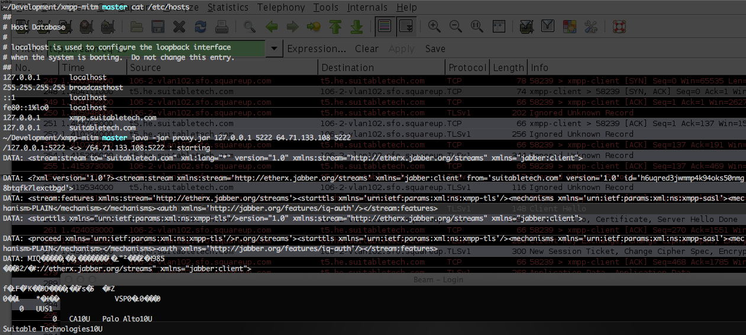Open capture filters dialog icon

[527, 27]
